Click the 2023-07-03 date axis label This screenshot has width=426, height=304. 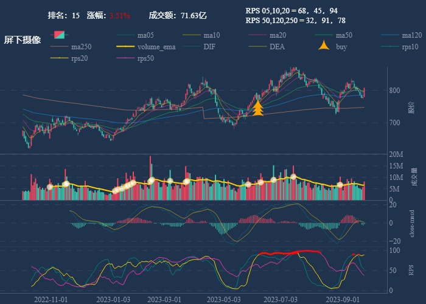pos(281,299)
